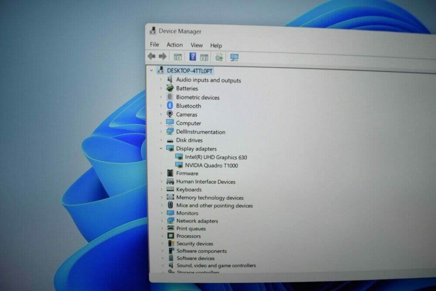Select the Network adapters label
Viewport: 436px width, 291px height.
197,221
